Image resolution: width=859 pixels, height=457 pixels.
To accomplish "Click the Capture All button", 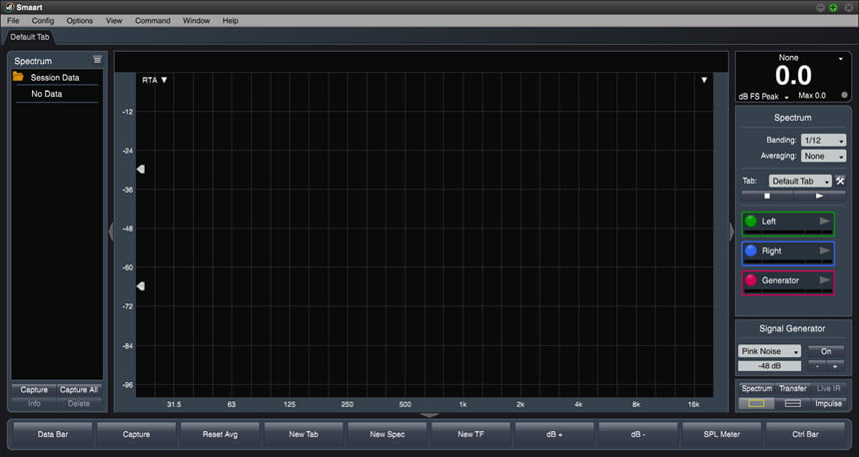I will 79,390.
